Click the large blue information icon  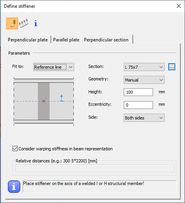pyautogui.click(x=14, y=187)
